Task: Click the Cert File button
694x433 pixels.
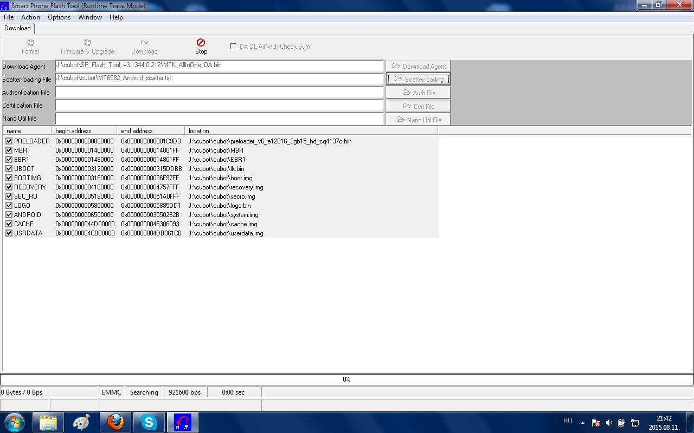Action: [418, 106]
